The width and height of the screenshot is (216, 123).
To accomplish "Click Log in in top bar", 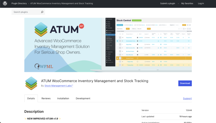I will tap(201, 3).
